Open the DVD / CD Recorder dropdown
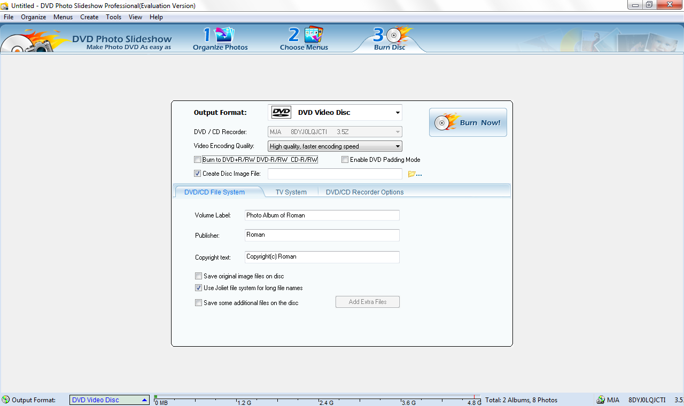The height and width of the screenshot is (406, 684). tap(335, 131)
